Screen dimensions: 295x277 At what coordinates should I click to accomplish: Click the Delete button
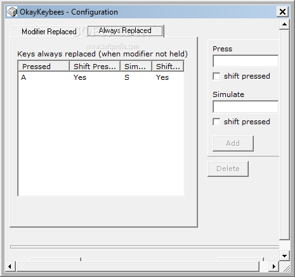pos(228,169)
